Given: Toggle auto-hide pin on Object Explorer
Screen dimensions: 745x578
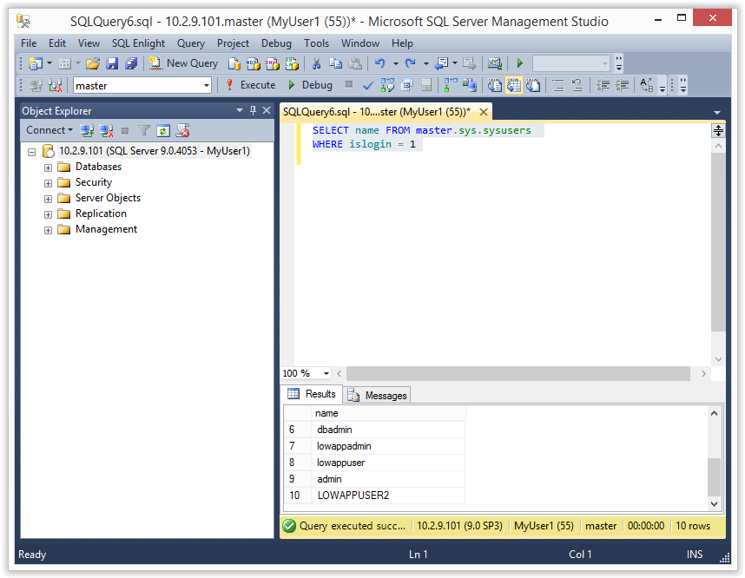Looking at the screenshot, I should point(253,111).
